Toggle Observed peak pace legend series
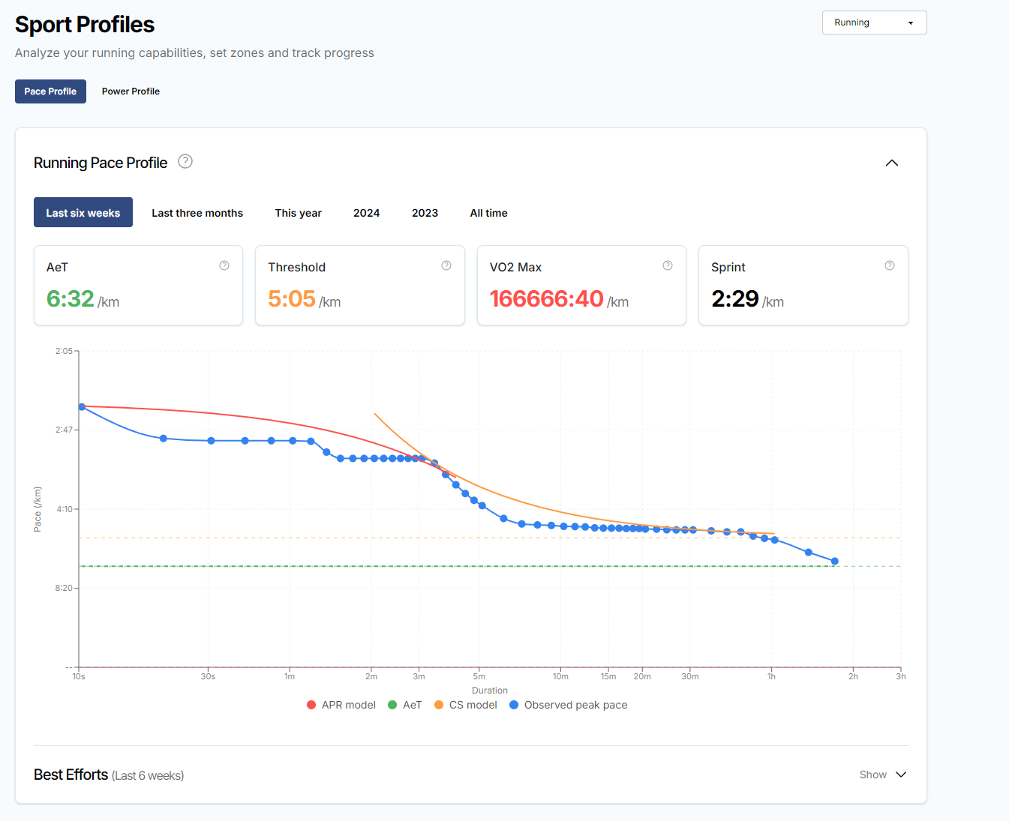The height and width of the screenshot is (821, 1009). [568, 705]
